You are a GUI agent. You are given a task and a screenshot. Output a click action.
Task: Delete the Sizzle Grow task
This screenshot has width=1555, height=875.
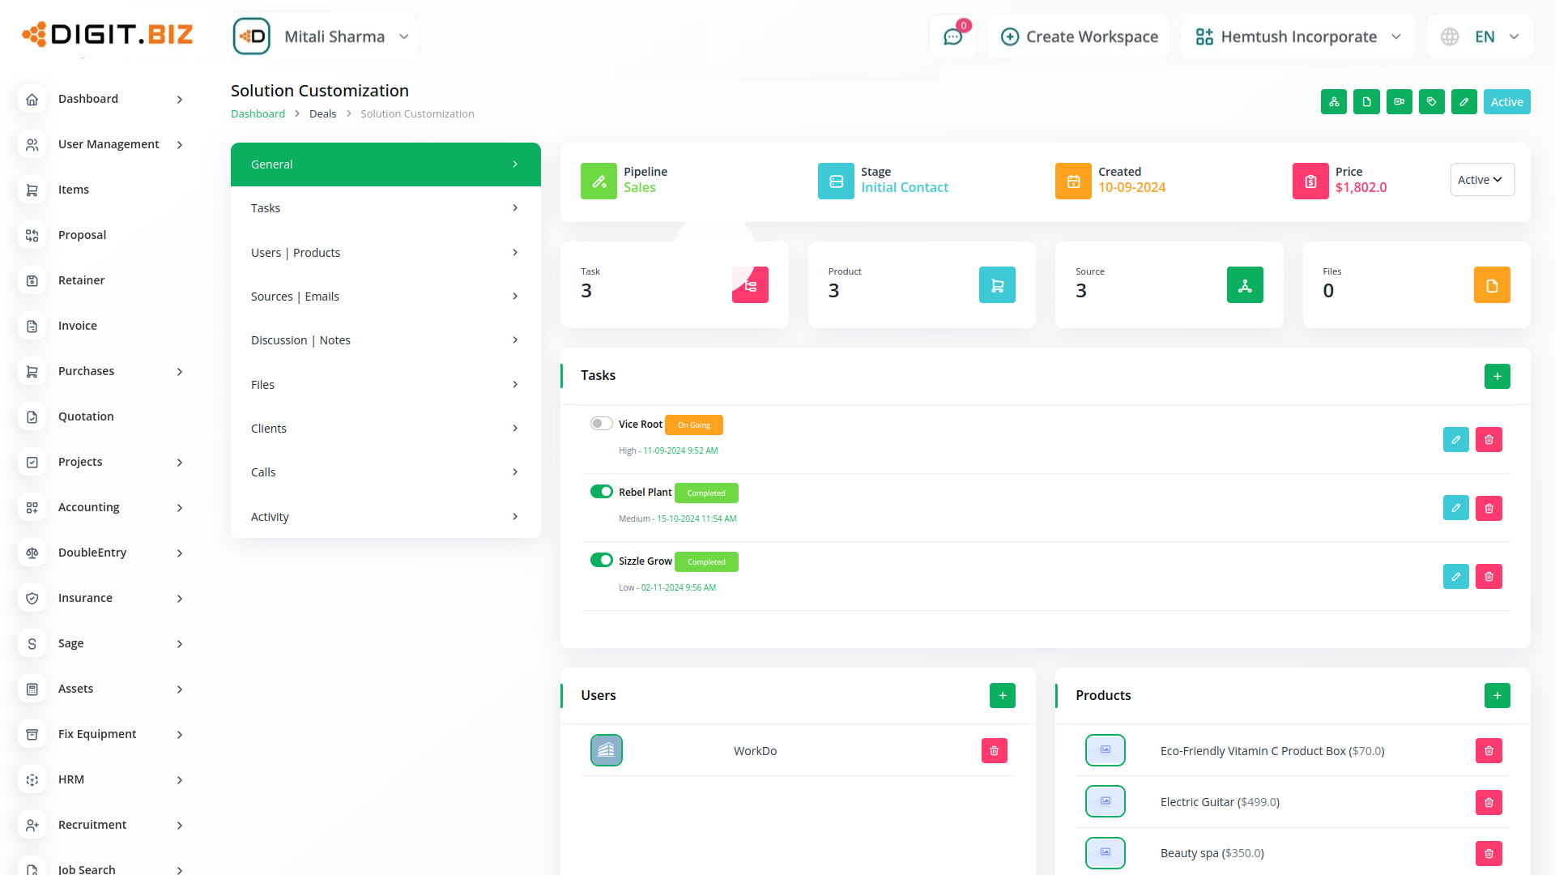pyautogui.click(x=1489, y=577)
